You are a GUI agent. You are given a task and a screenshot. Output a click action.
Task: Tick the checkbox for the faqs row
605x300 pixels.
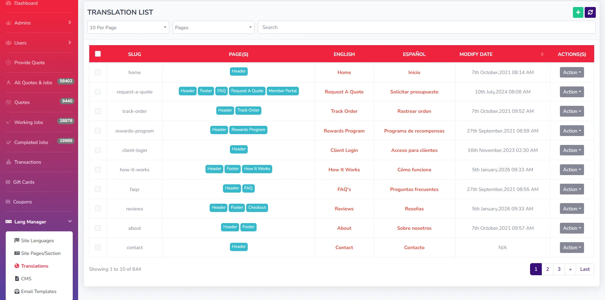98,189
